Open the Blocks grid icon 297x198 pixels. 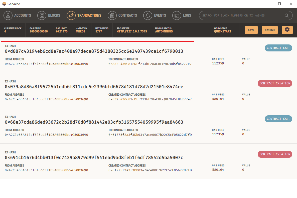pos(42,15)
